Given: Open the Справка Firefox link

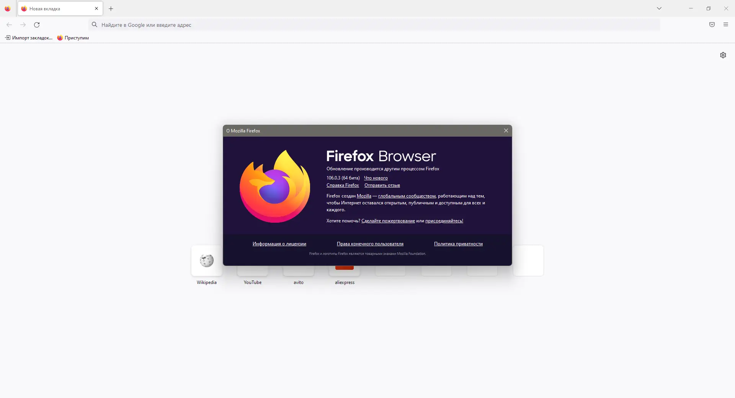Looking at the screenshot, I should click(343, 185).
